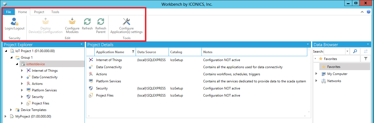The width and height of the screenshot is (374, 123).
Task: Sort by the Data Source column header
Action: coord(147,52)
